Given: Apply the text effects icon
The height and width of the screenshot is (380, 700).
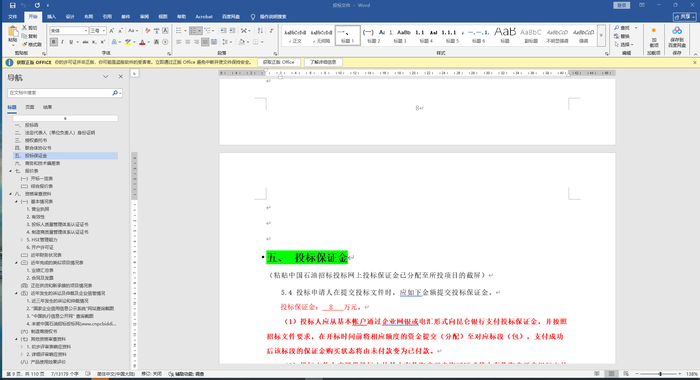Looking at the screenshot, I should [114, 42].
